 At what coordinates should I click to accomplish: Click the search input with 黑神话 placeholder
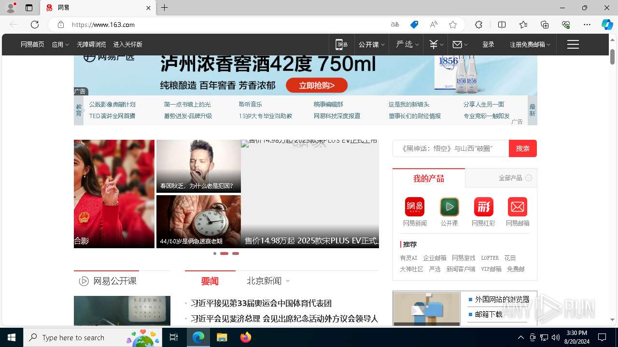pyautogui.click(x=451, y=148)
